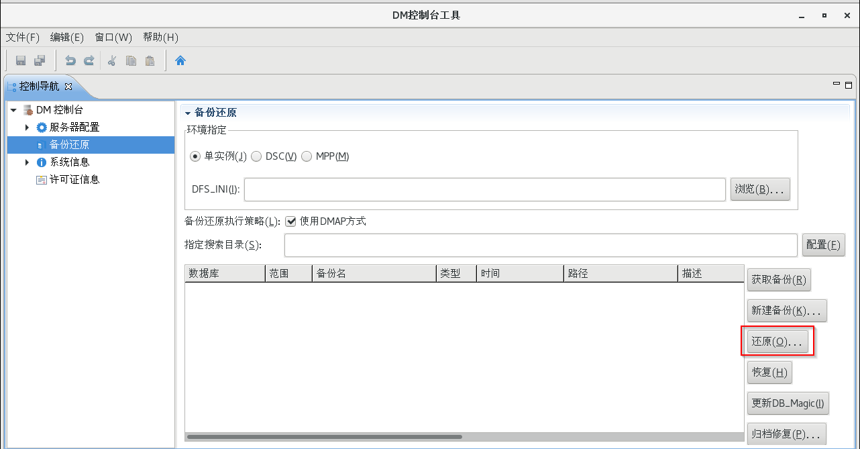The width and height of the screenshot is (860, 449).
Task: Click the Cut scissors icon
Action: pos(112,61)
